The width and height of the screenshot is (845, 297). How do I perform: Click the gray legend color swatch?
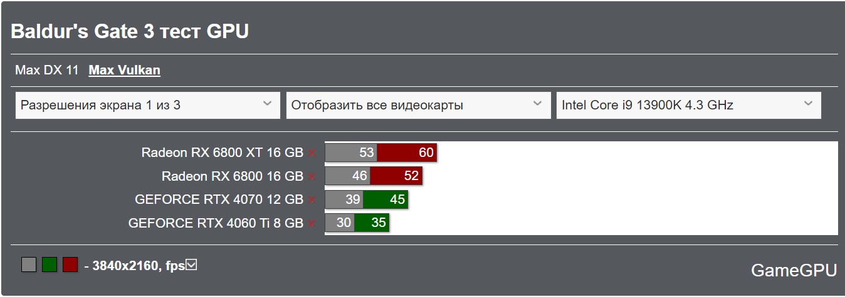[x=29, y=265]
